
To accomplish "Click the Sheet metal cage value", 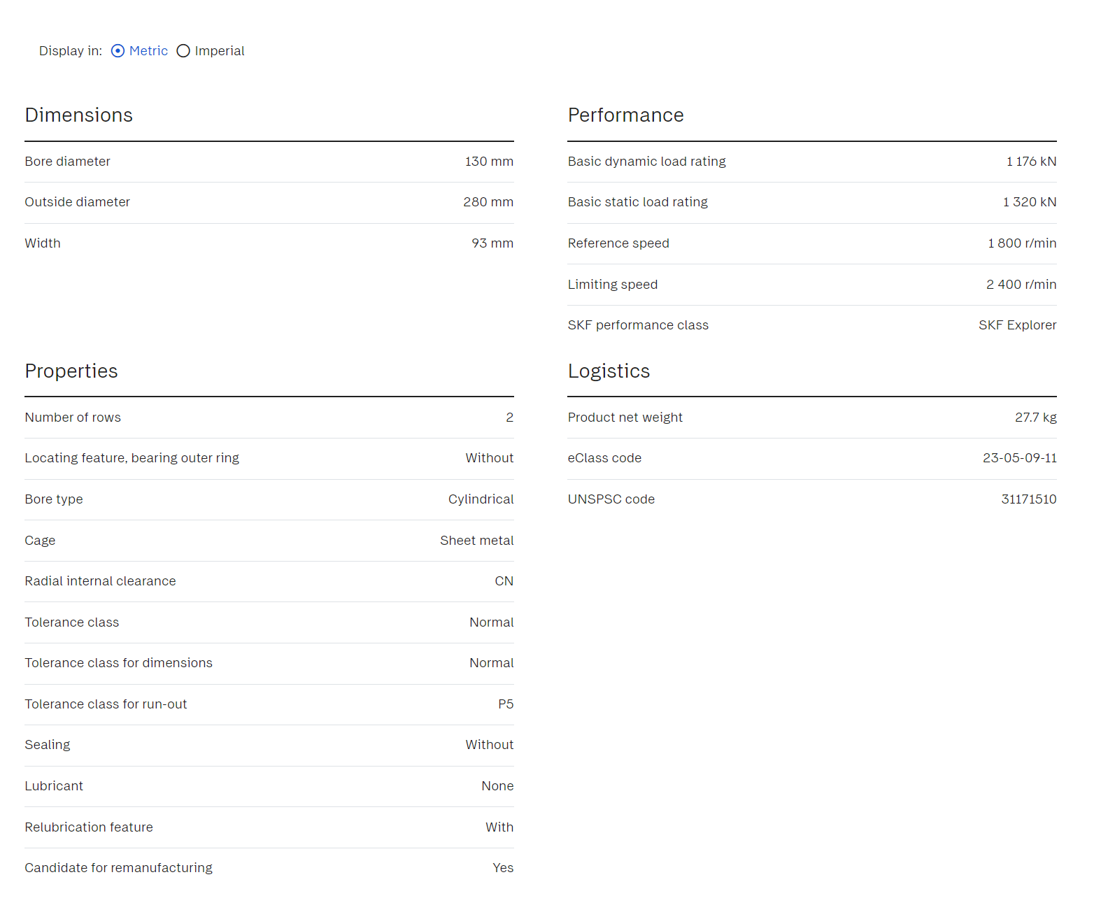I will pyautogui.click(x=476, y=541).
